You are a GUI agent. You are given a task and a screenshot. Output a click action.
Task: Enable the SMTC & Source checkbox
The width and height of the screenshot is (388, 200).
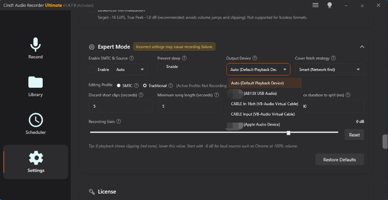tap(92, 69)
